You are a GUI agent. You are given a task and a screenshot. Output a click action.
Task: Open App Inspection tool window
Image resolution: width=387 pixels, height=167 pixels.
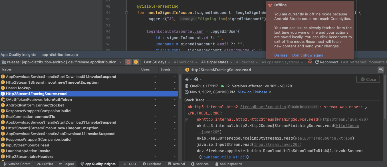(x=228, y=164)
